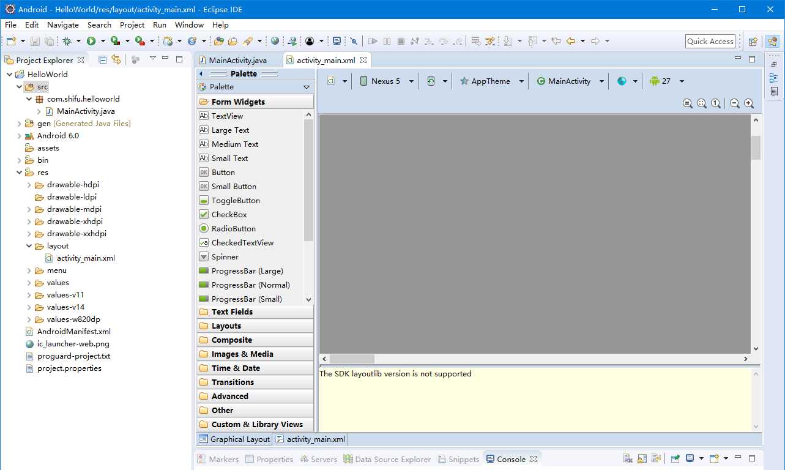Click the flashlight Search toolbar icon

(248, 41)
